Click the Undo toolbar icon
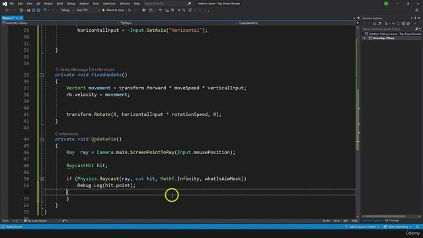The width and height of the screenshot is (423, 238). click(x=45, y=11)
